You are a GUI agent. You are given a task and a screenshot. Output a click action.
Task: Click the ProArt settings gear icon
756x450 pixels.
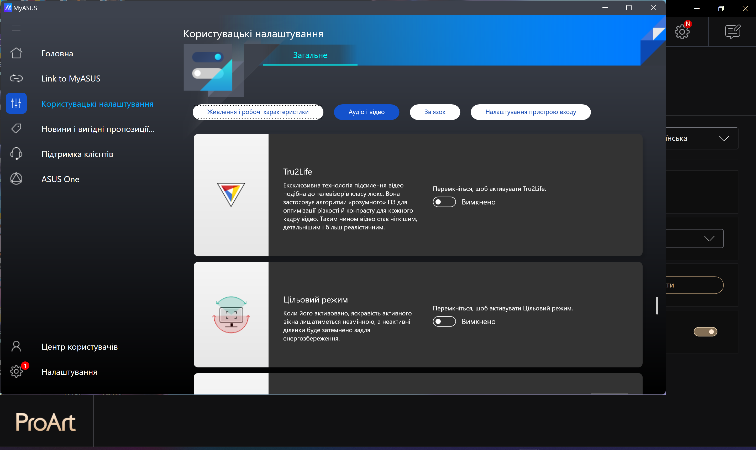[x=682, y=31]
